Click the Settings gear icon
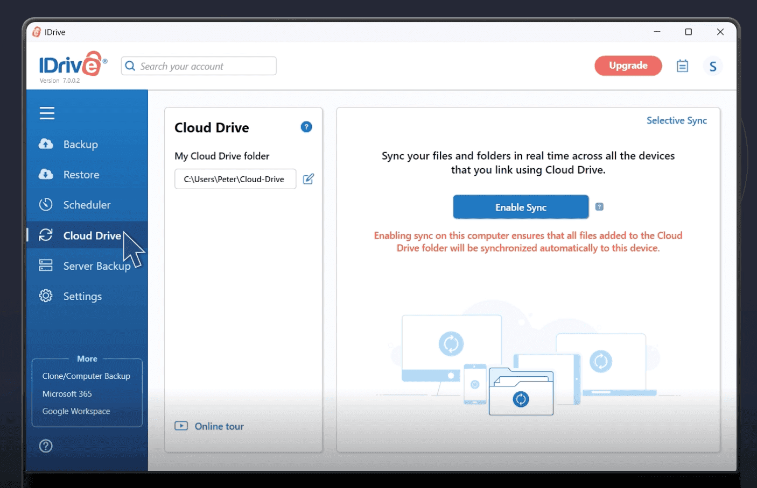Image resolution: width=757 pixels, height=488 pixels. 46,296
